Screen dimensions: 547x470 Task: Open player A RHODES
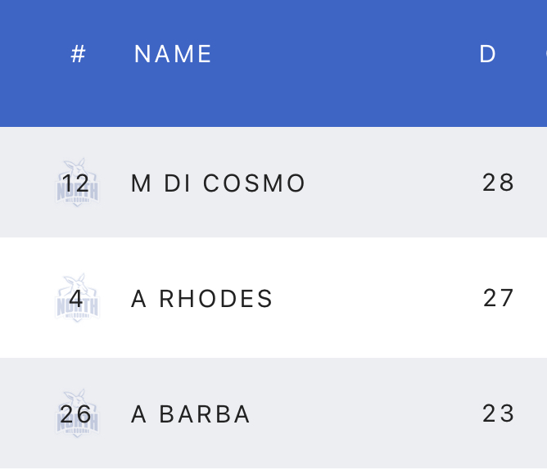point(201,299)
